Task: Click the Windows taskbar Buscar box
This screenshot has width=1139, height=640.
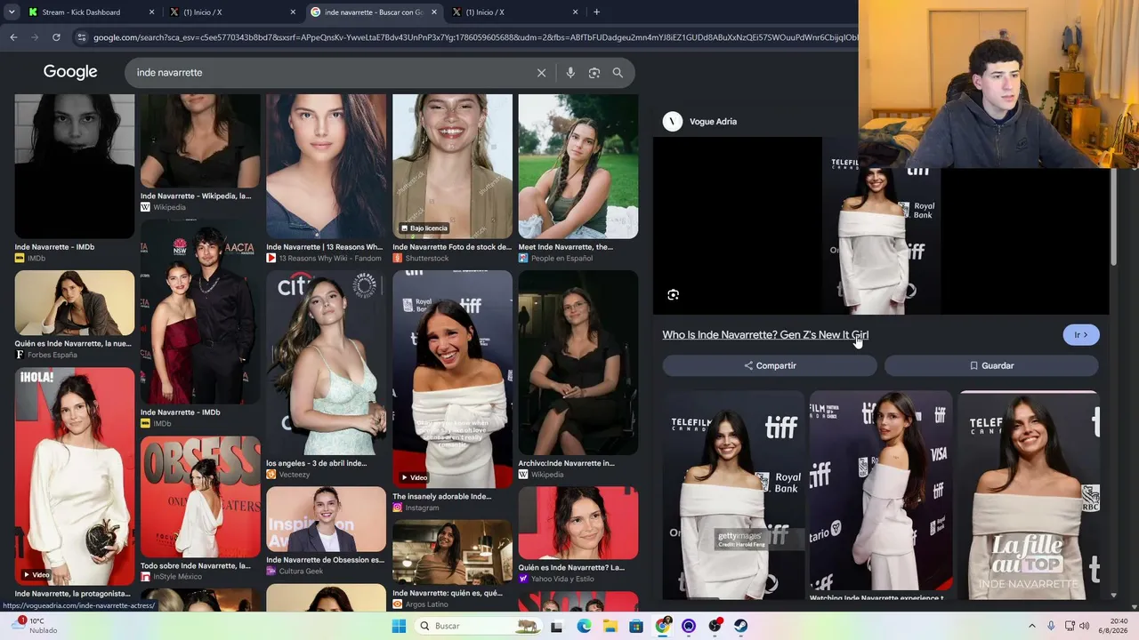Action: click(477, 626)
